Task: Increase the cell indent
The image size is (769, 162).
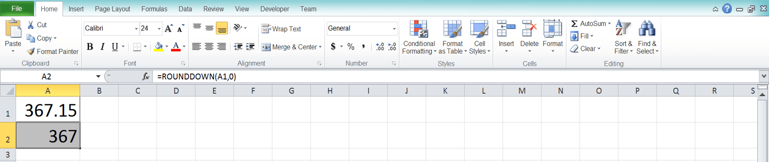Action: point(250,47)
